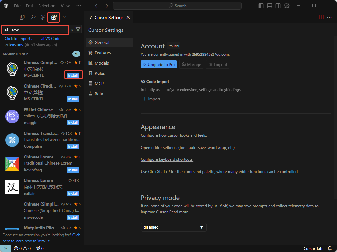Open the sidebar Search magnifier icon
337x252 pixels.
(33, 17)
